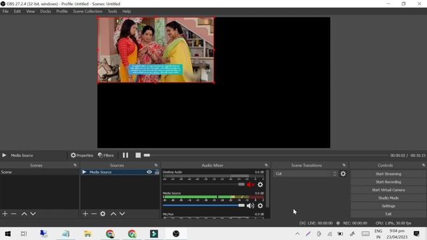Unmute Desktop Audio red speaker icon
The width and height of the screenshot is (427, 240).
[250, 185]
